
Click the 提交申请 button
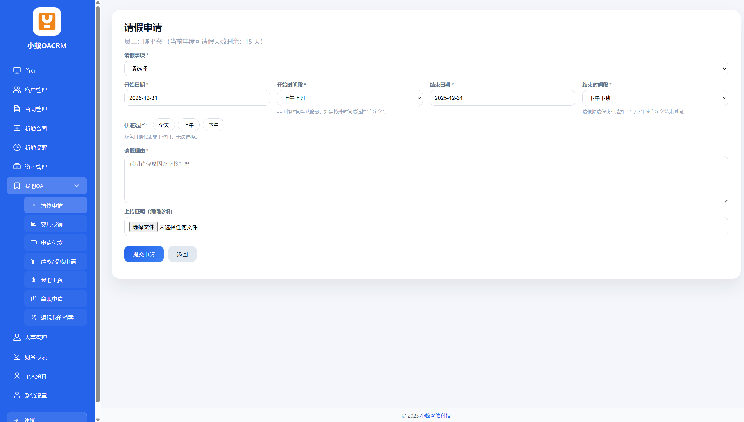[144, 254]
